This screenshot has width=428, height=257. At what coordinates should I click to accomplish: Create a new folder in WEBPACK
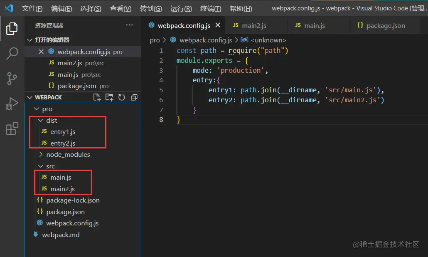(109, 97)
